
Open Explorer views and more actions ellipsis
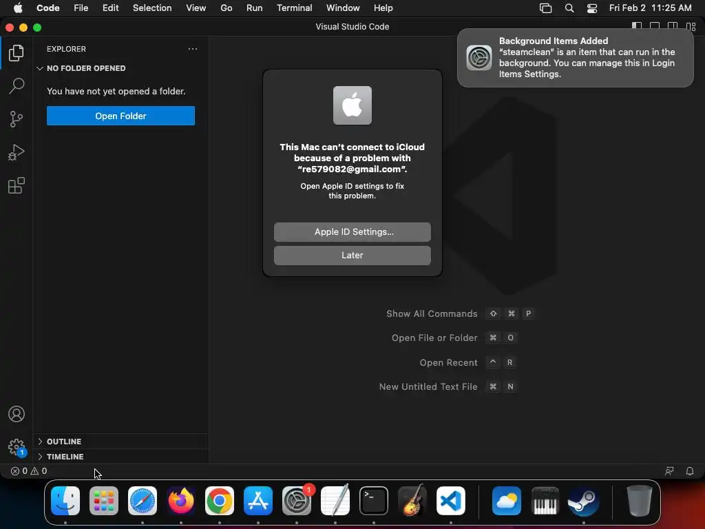point(193,49)
